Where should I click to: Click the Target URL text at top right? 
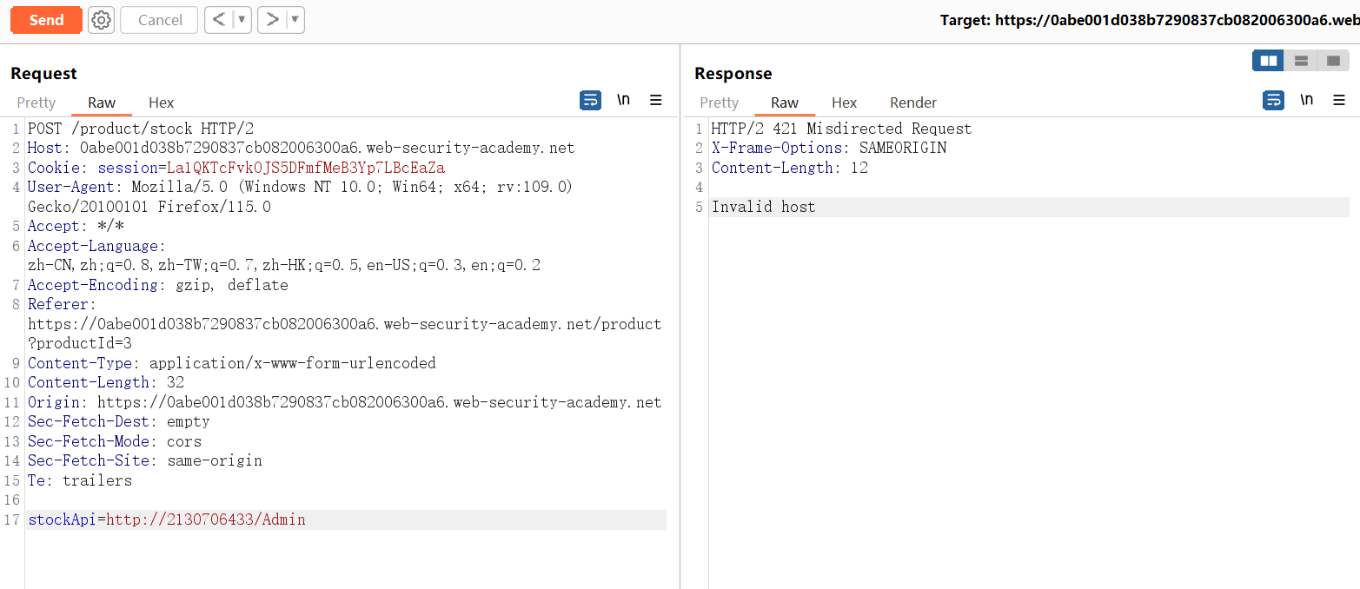tap(1150, 20)
